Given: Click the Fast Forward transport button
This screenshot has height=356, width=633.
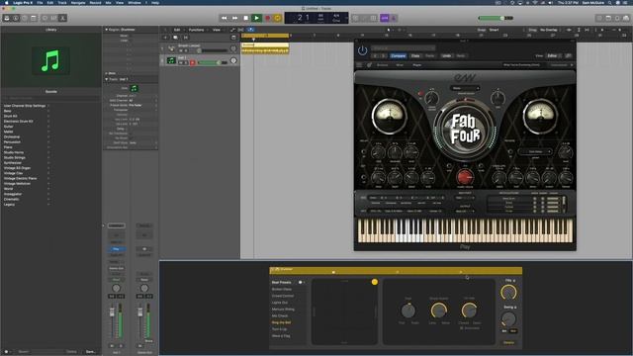Looking at the screenshot, I should (235, 18).
